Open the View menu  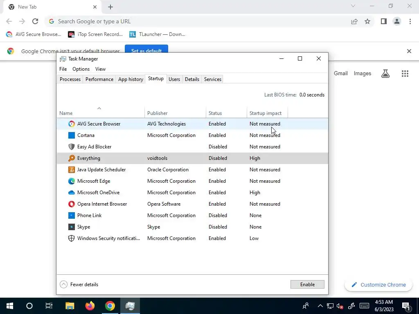click(101, 69)
